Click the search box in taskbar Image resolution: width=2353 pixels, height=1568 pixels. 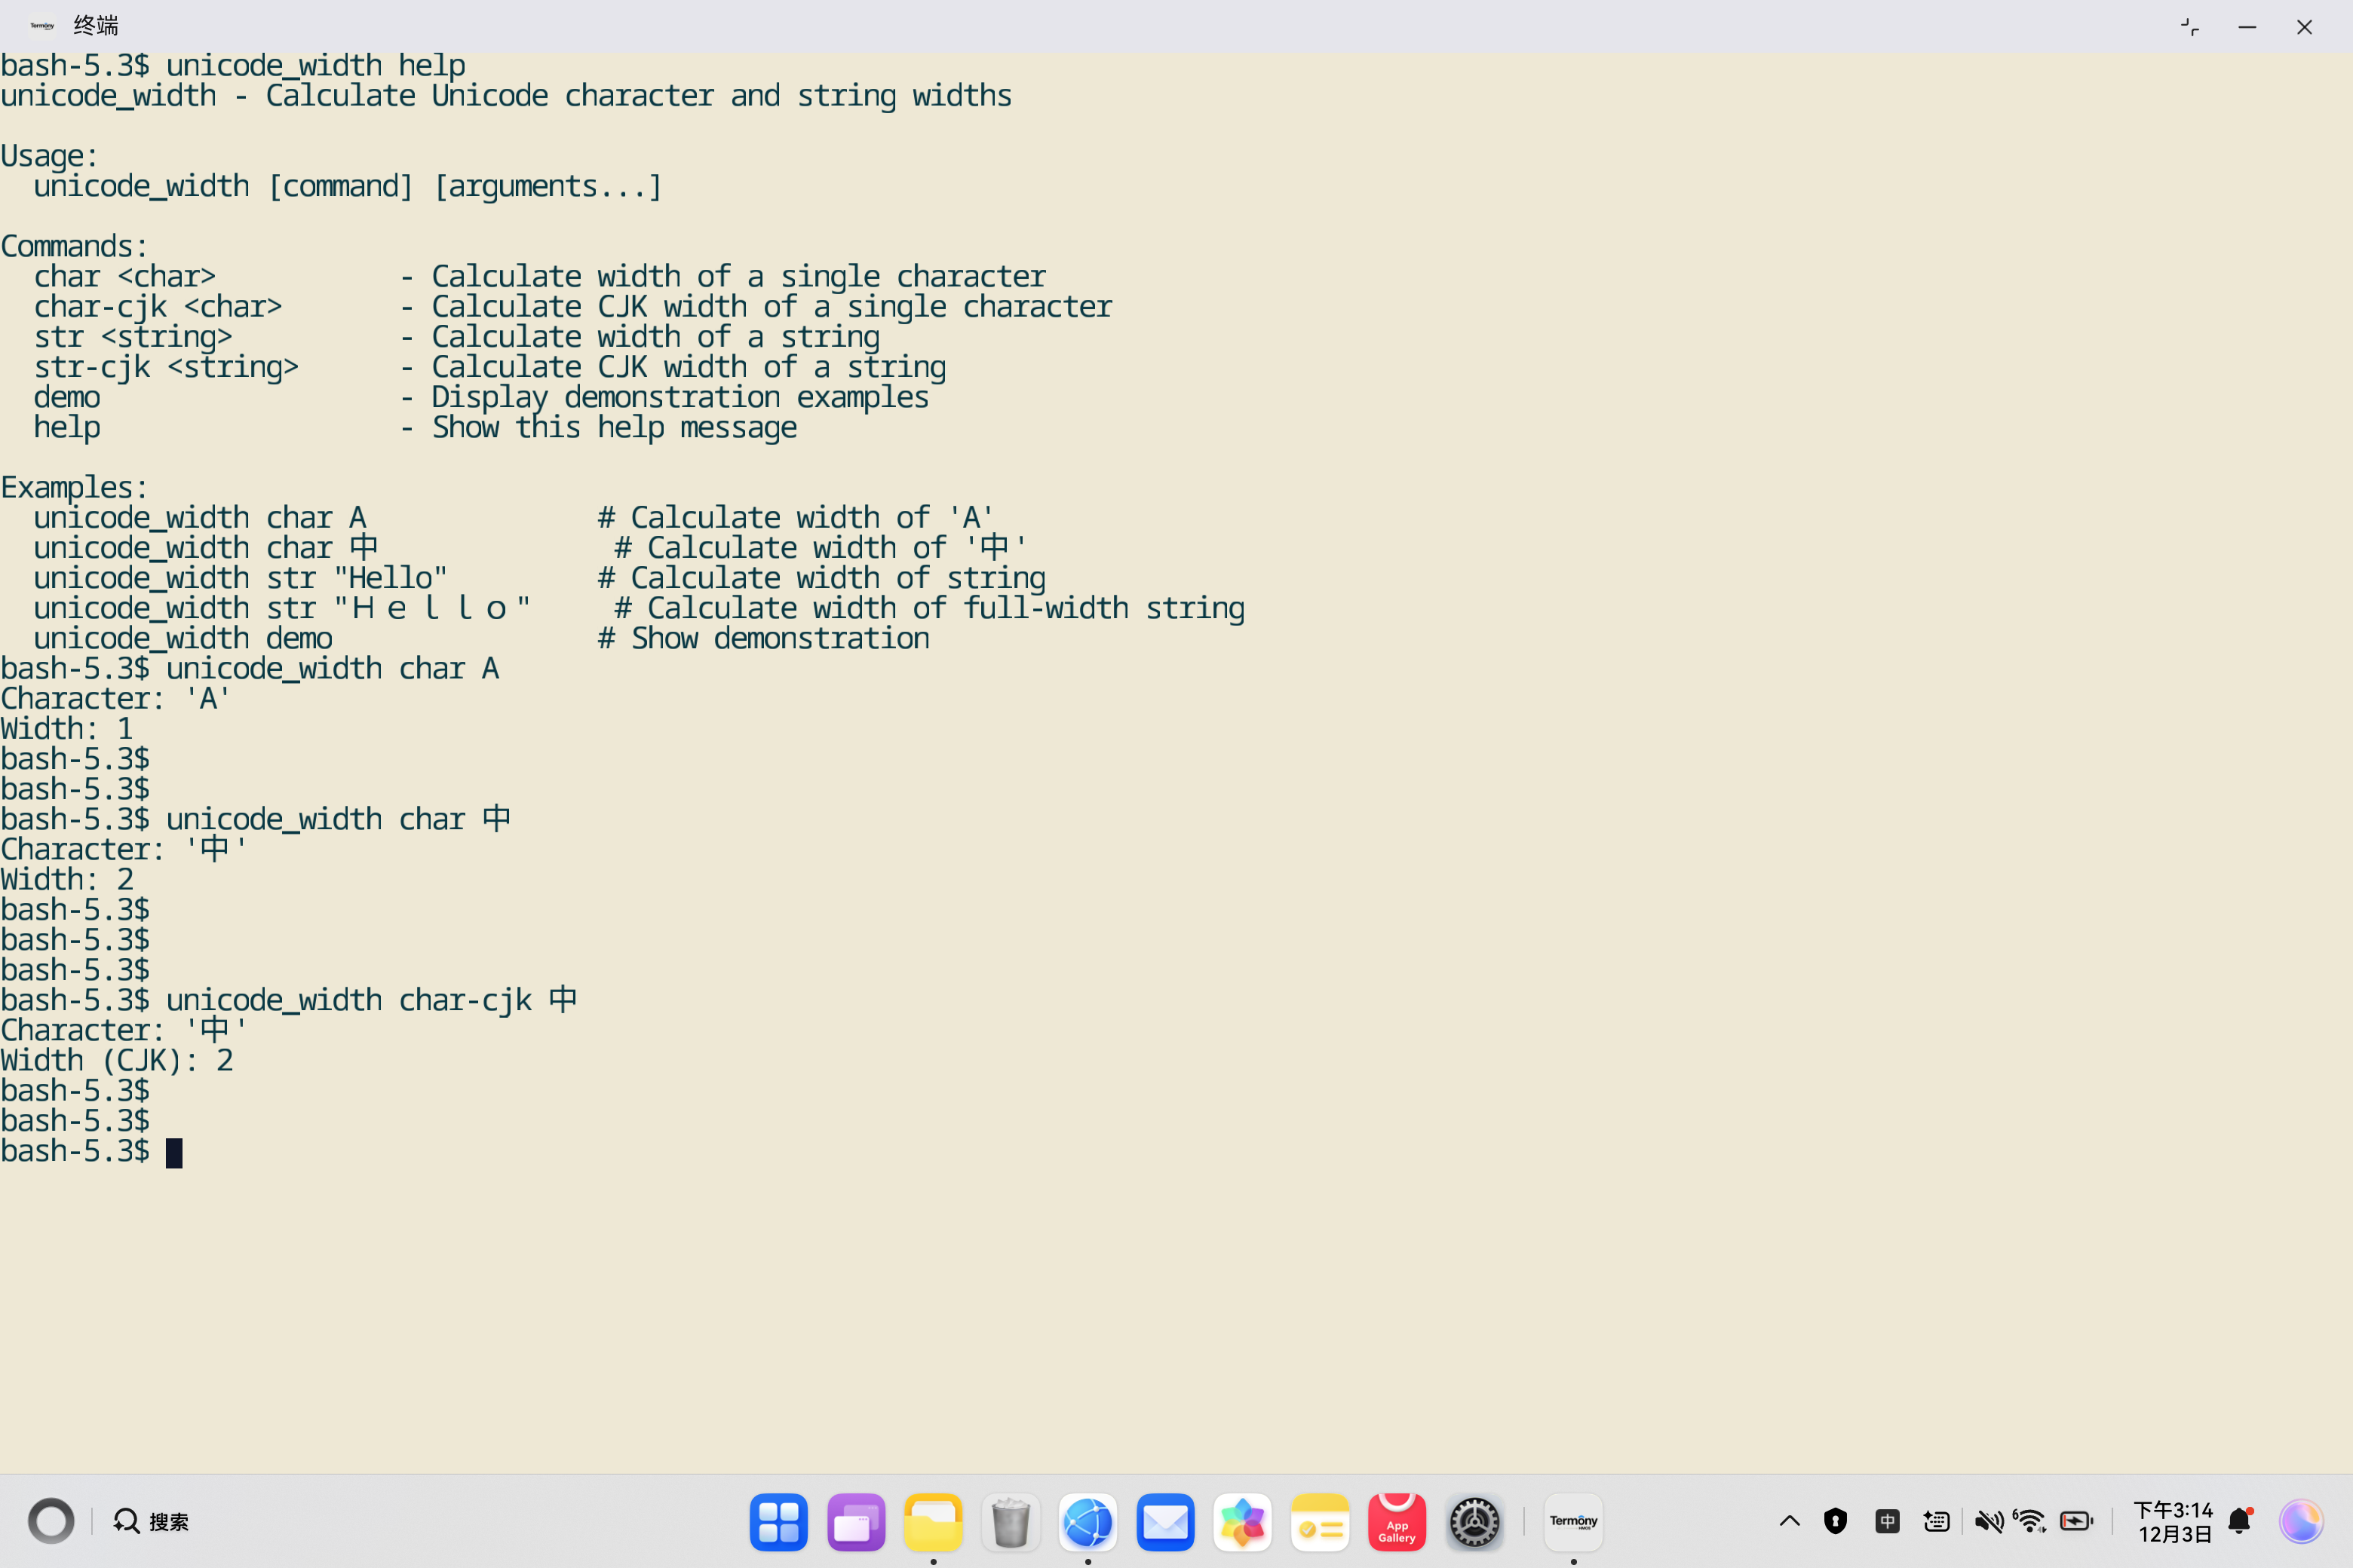click(152, 1522)
